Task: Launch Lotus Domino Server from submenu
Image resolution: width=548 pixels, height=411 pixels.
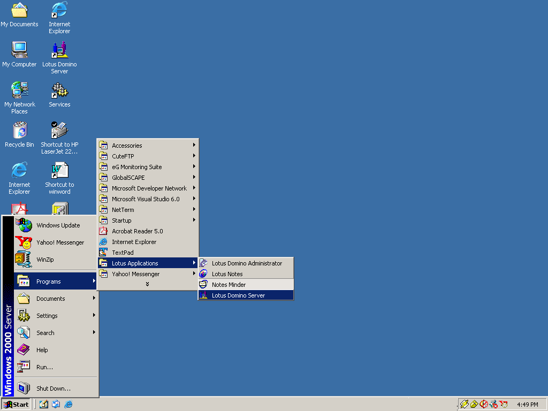Action: [246, 295]
